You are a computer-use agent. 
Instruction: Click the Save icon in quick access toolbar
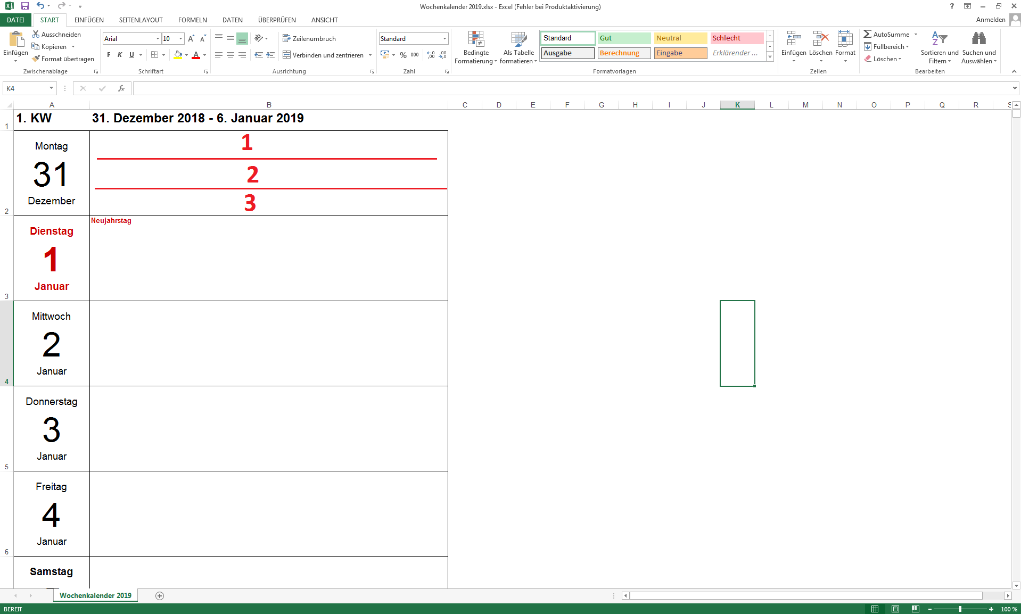coord(24,6)
